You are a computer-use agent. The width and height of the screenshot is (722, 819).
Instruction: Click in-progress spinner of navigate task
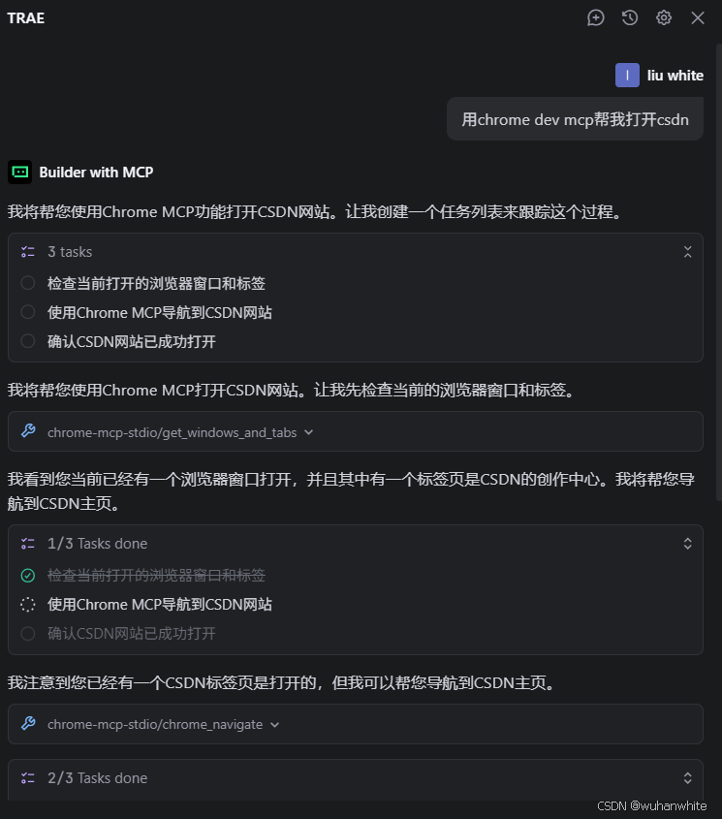[x=28, y=605]
